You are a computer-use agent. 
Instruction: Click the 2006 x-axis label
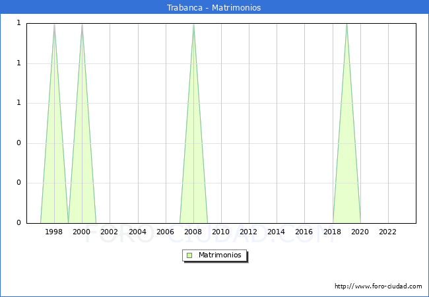tap(165, 232)
